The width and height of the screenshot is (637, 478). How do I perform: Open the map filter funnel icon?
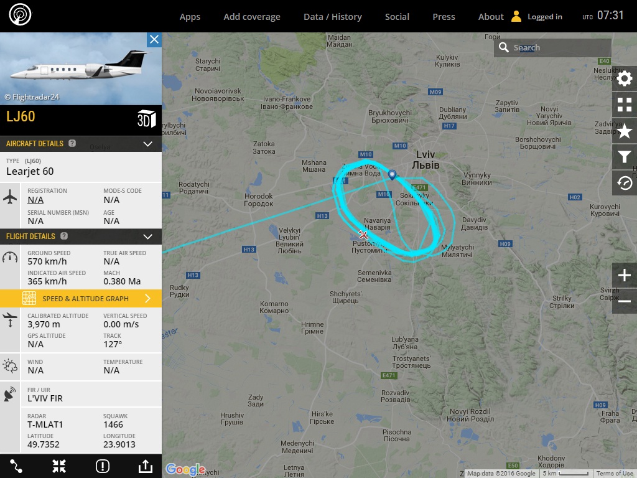(x=625, y=157)
